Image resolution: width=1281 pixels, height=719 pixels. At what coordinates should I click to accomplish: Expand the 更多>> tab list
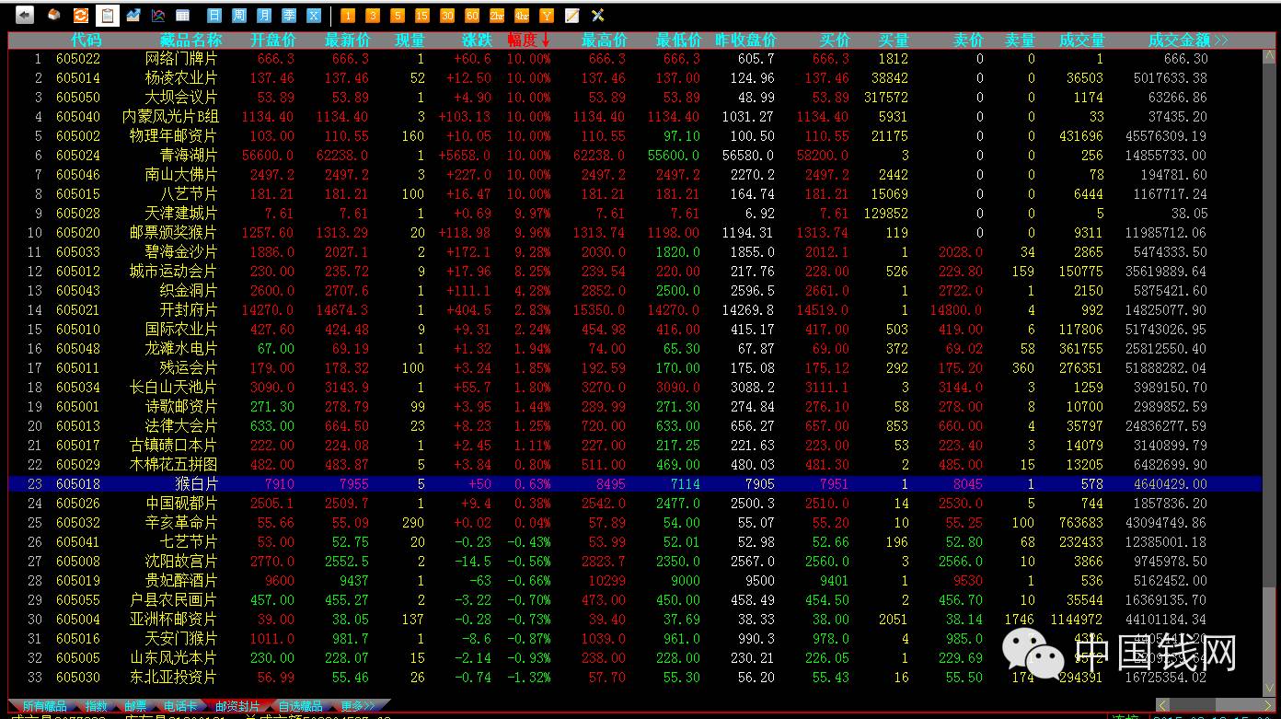click(358, 706)
